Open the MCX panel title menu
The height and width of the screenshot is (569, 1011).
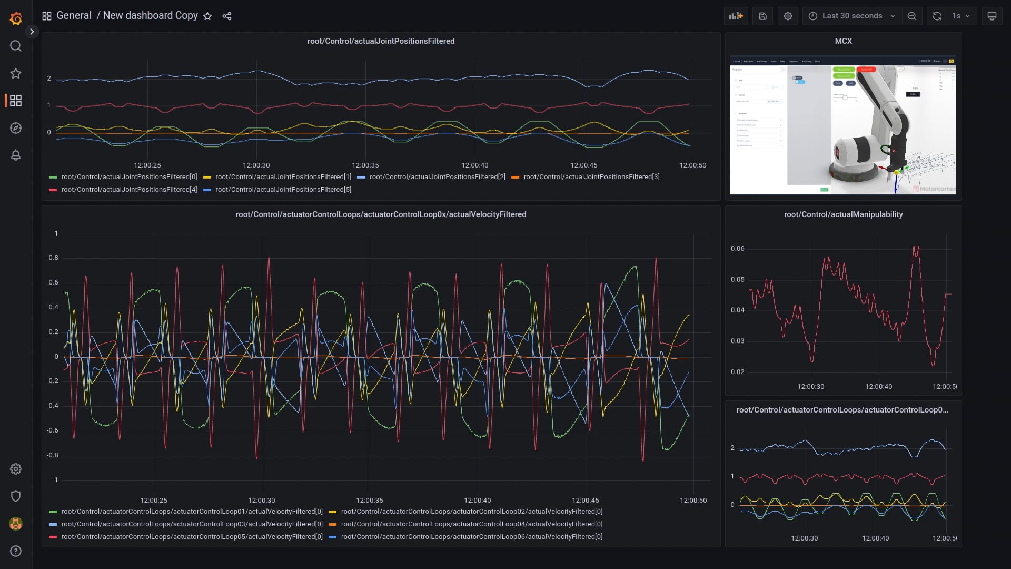point(843,41)
